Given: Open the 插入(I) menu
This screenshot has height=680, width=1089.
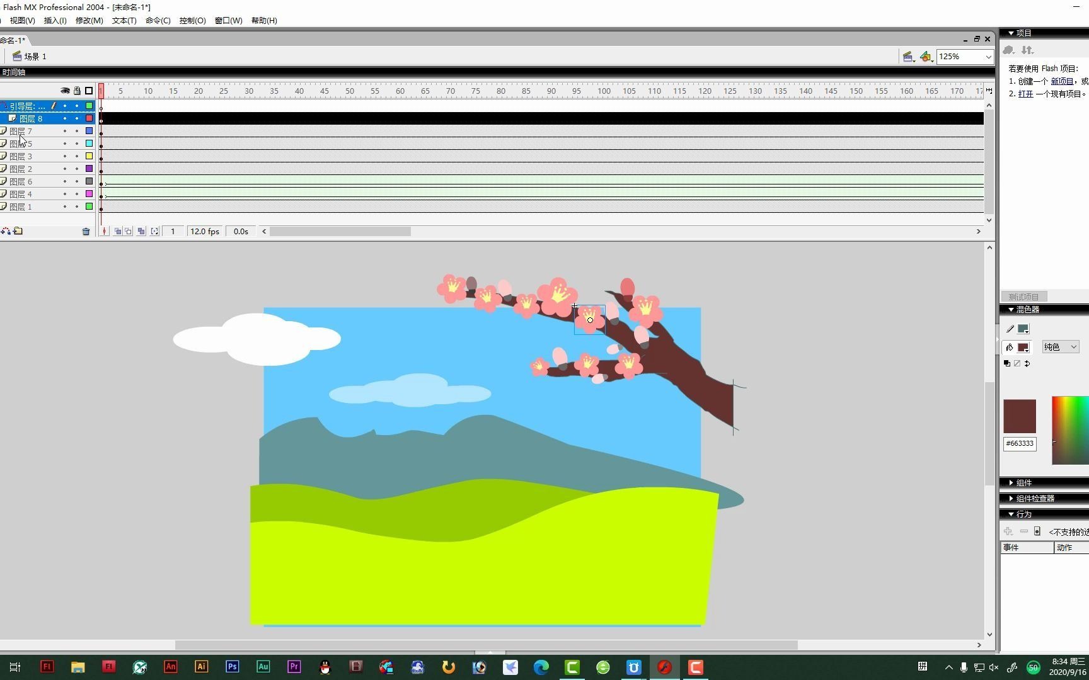Looking at the screenshot, I should click(55, 20).
